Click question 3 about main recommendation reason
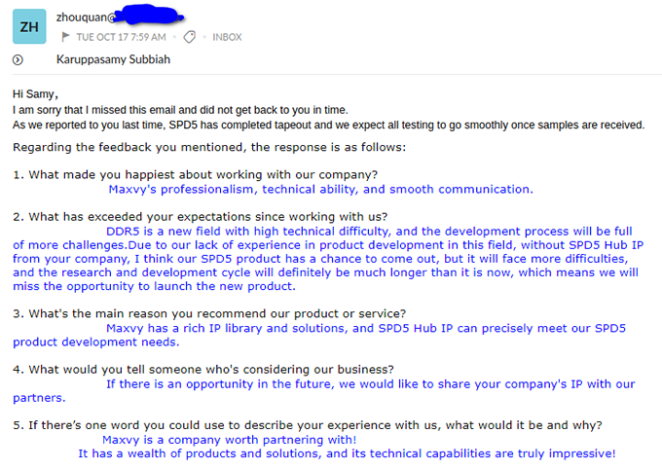662x469 pixels. pyautogui.click(x=209, y=313)
